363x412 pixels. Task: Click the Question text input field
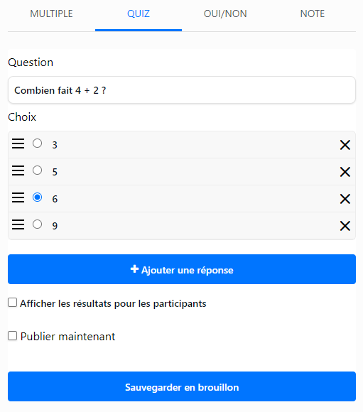[x=182, y=90]
